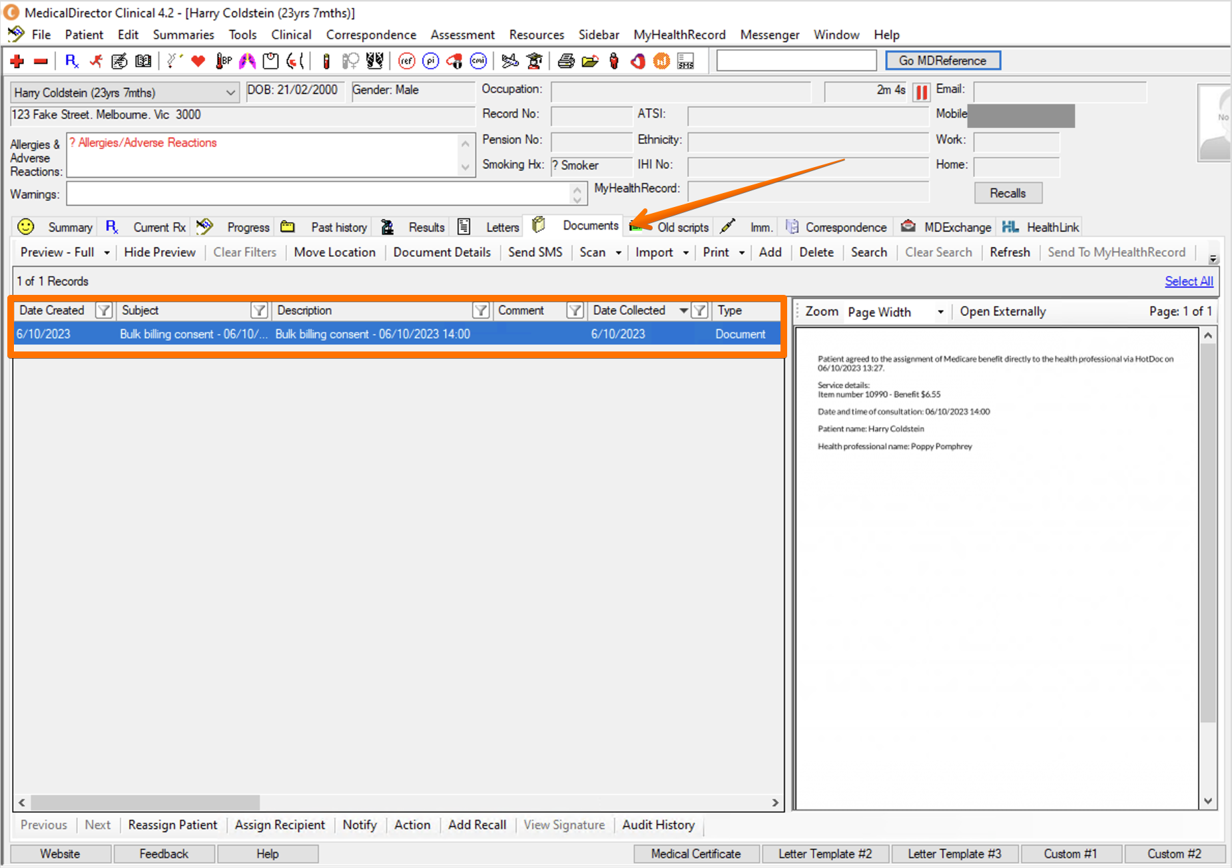The width and height of the screenshot is (1232, 868).
Task: Click the airplane travel medicine icon
Action: (510, 61)
